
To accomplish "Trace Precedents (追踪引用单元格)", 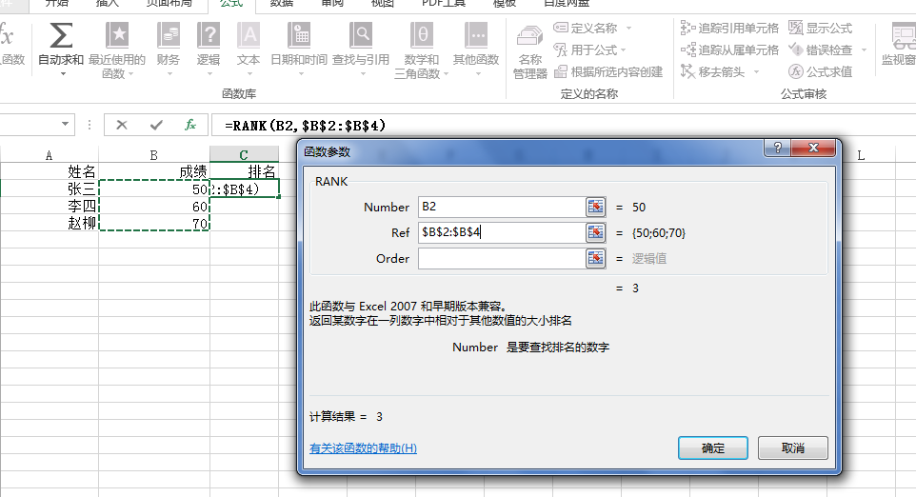I will point(729,28).
